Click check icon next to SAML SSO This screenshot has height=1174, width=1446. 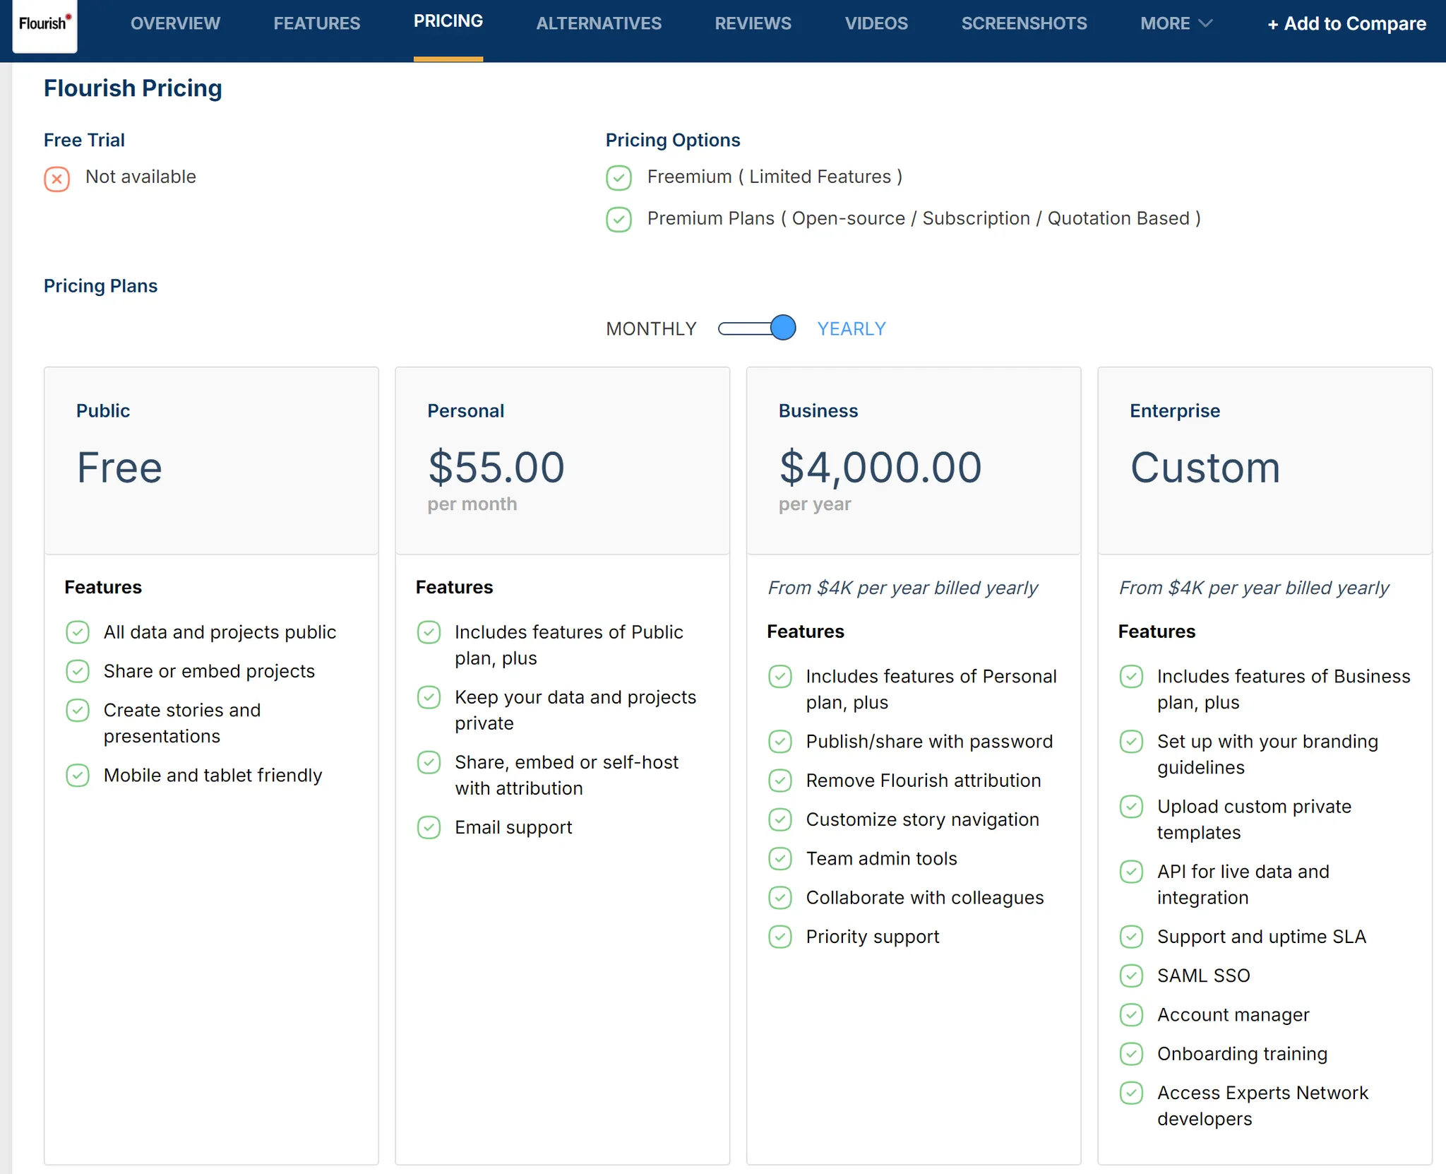click(1131, 976)
